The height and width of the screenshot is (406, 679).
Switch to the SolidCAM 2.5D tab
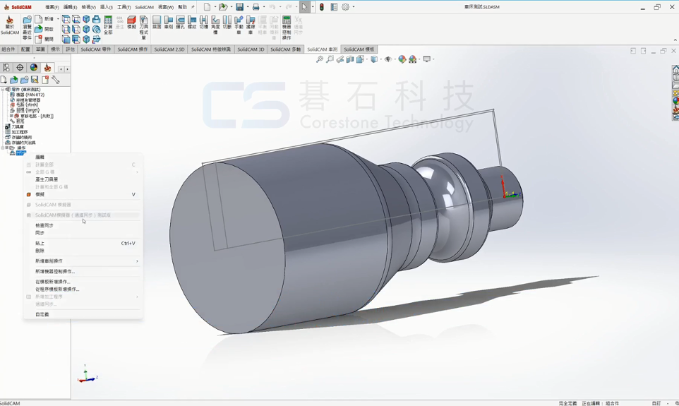(x=169, y=49)
